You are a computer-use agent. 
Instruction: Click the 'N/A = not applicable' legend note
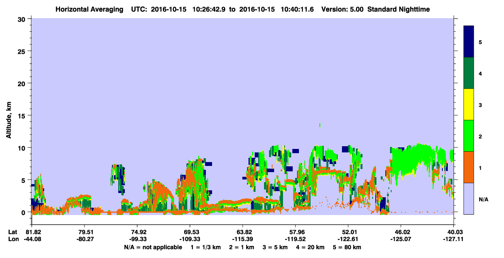(x=153, y=247)
